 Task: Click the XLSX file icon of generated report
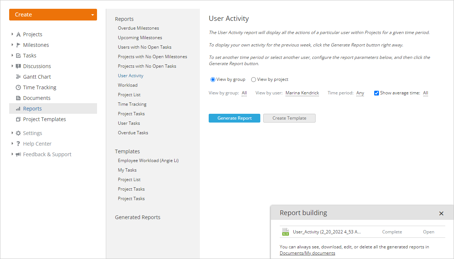pyautogui.click(x=286, y=232)
